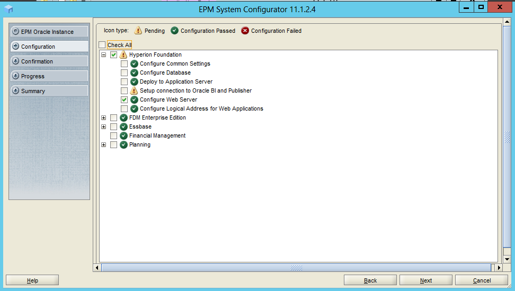Click the green passed icon beside Configure Web Server
Image resolution: width=515 pixels, height=291 pixels.
pos(134,100)
